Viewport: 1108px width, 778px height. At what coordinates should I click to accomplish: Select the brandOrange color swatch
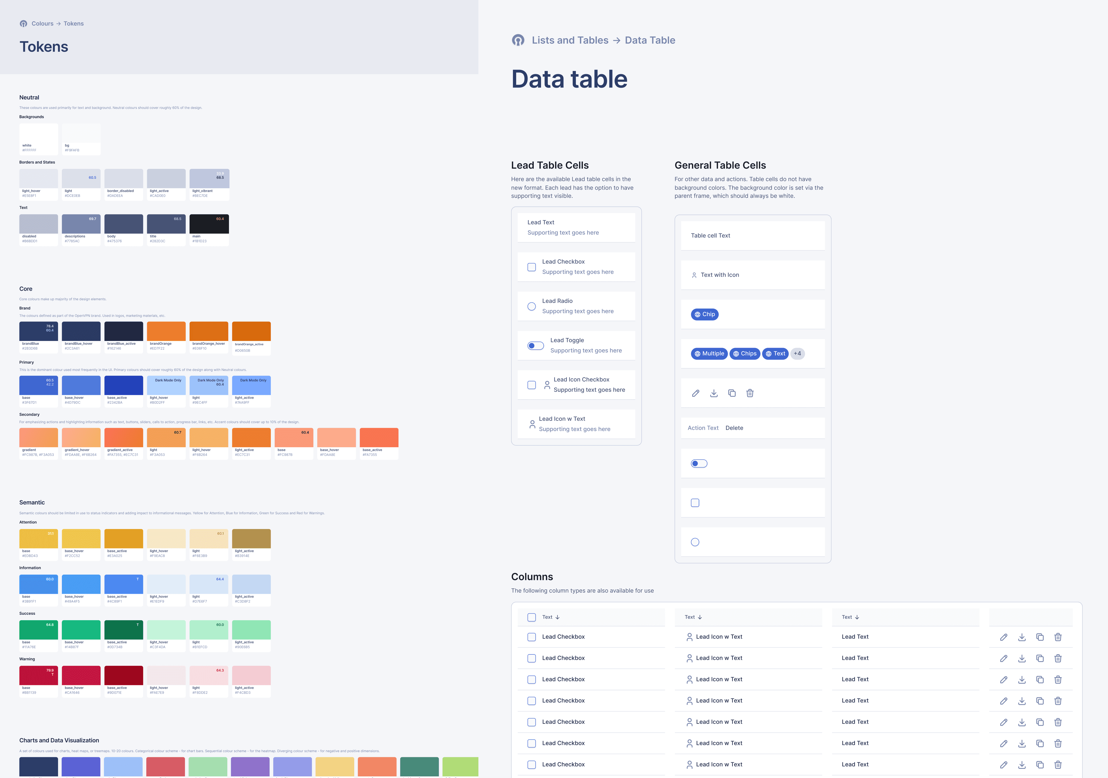pos(166,331)
